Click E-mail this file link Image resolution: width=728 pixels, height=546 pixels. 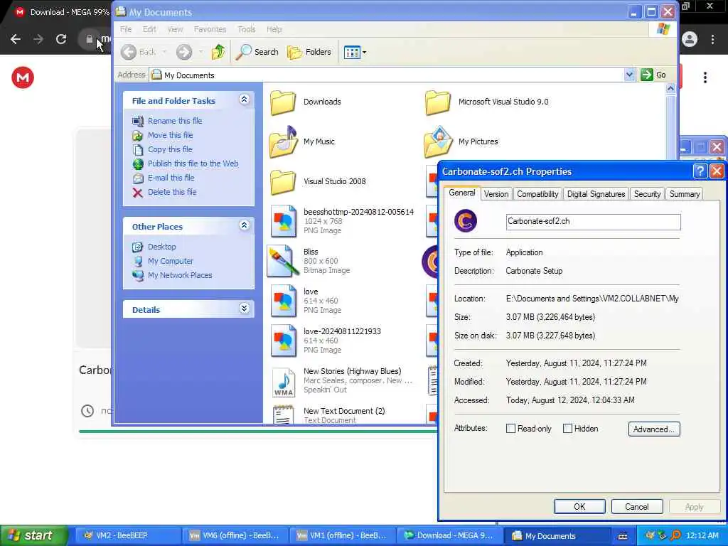coord(171,178)
